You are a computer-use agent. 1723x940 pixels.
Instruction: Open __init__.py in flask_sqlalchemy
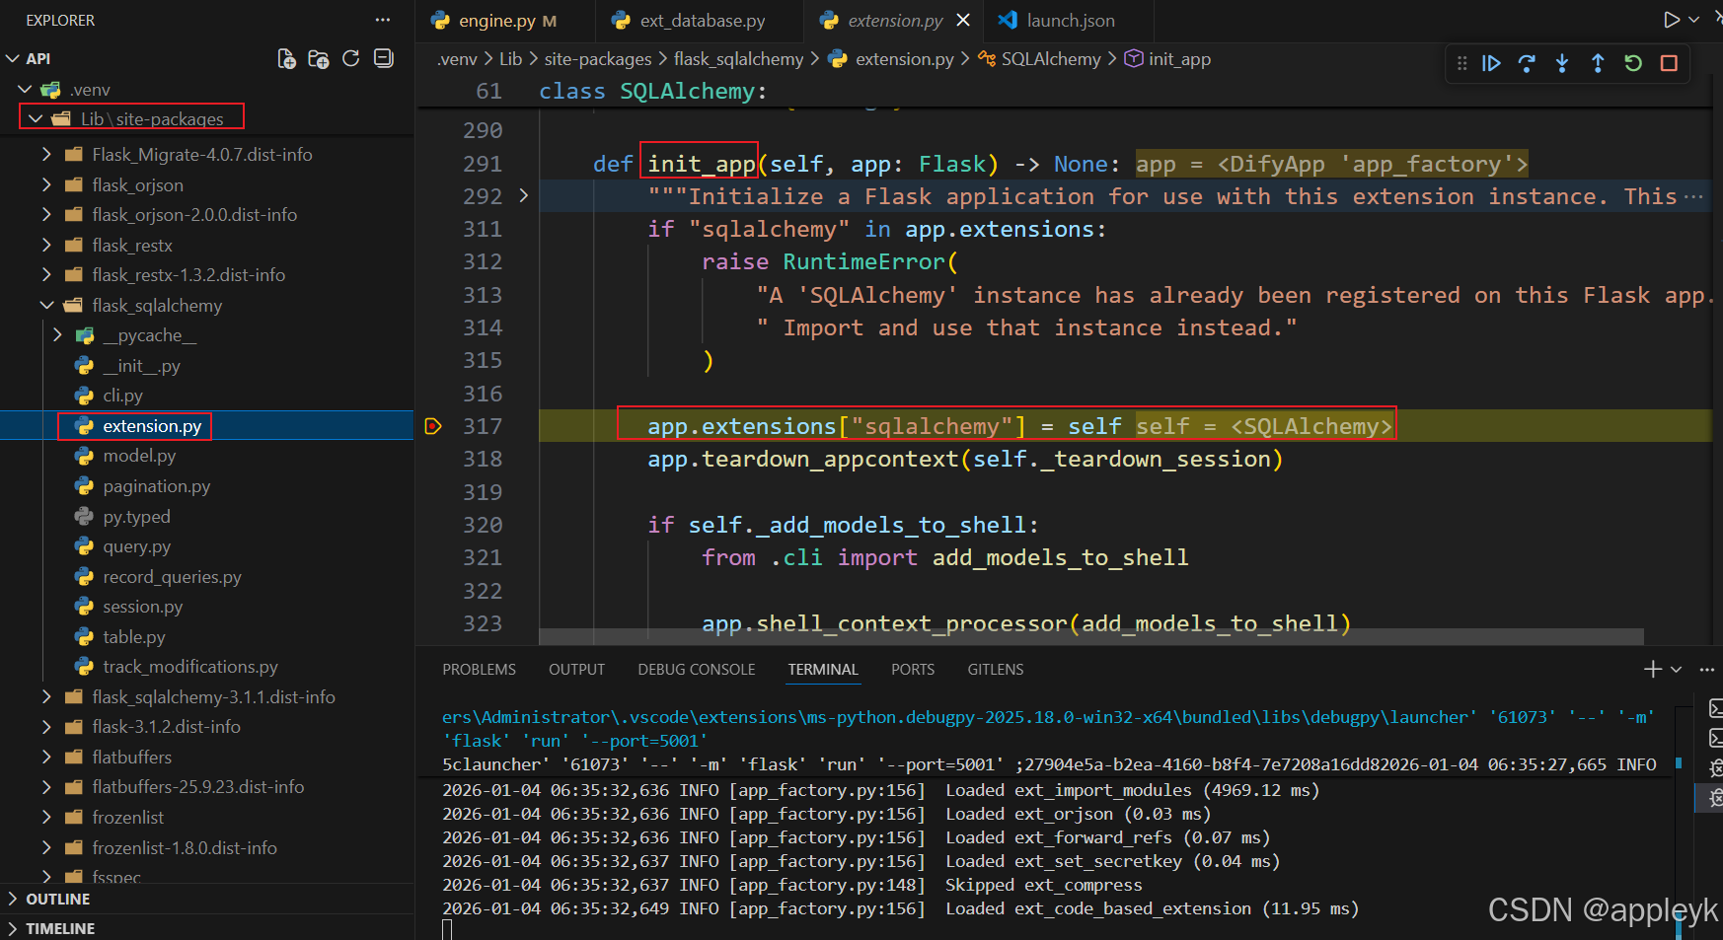141,366
